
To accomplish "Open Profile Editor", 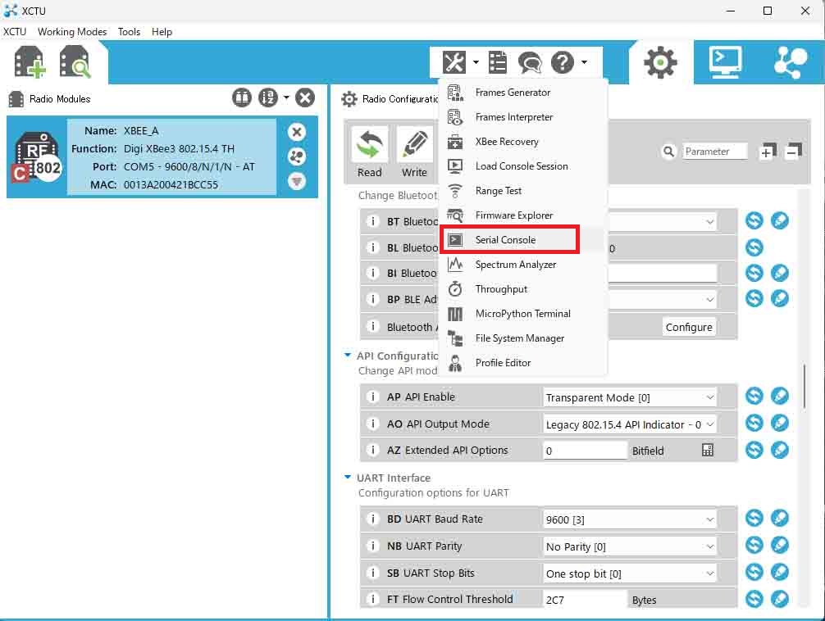I will 522,363.
